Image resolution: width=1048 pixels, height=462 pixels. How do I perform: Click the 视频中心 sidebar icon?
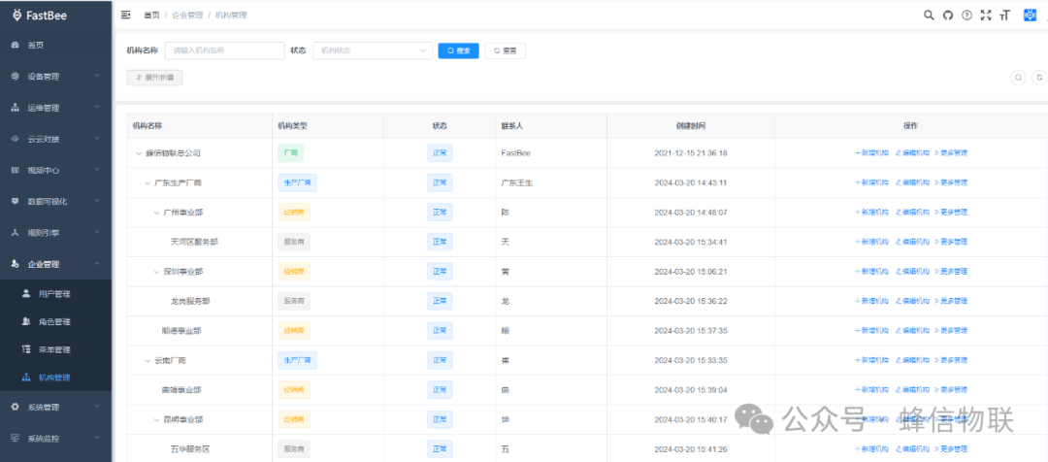[16, 171]
